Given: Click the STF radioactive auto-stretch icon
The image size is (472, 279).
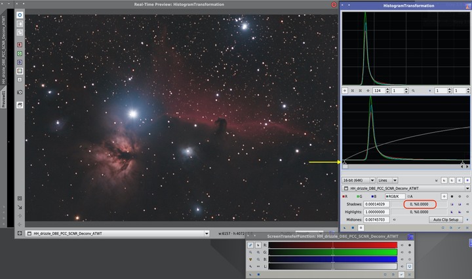Looking at the screenshot, I should coord(250,259).
